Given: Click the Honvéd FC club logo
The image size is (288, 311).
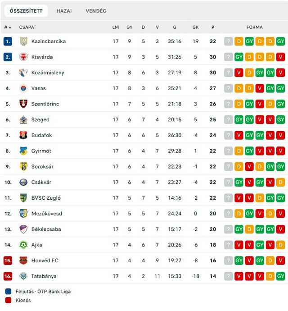Looking at the screenshot, I should [x=23, y=261].
